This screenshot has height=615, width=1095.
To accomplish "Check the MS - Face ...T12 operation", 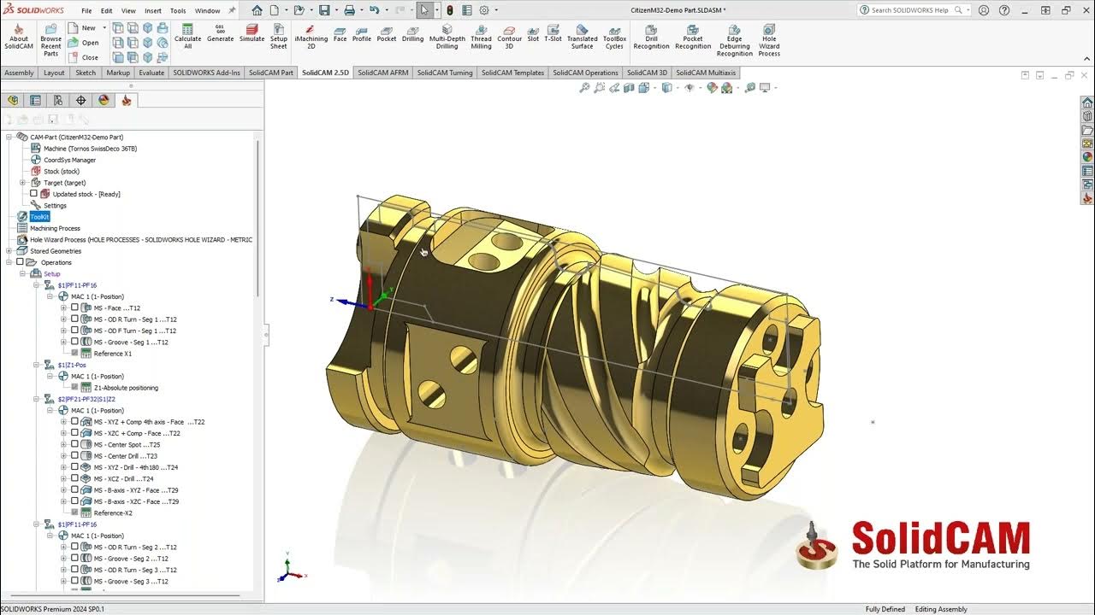I will tap(74, 307).
